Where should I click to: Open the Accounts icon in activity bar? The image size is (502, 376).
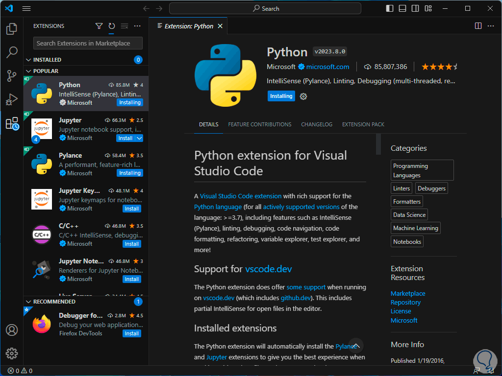pos(12,330)
